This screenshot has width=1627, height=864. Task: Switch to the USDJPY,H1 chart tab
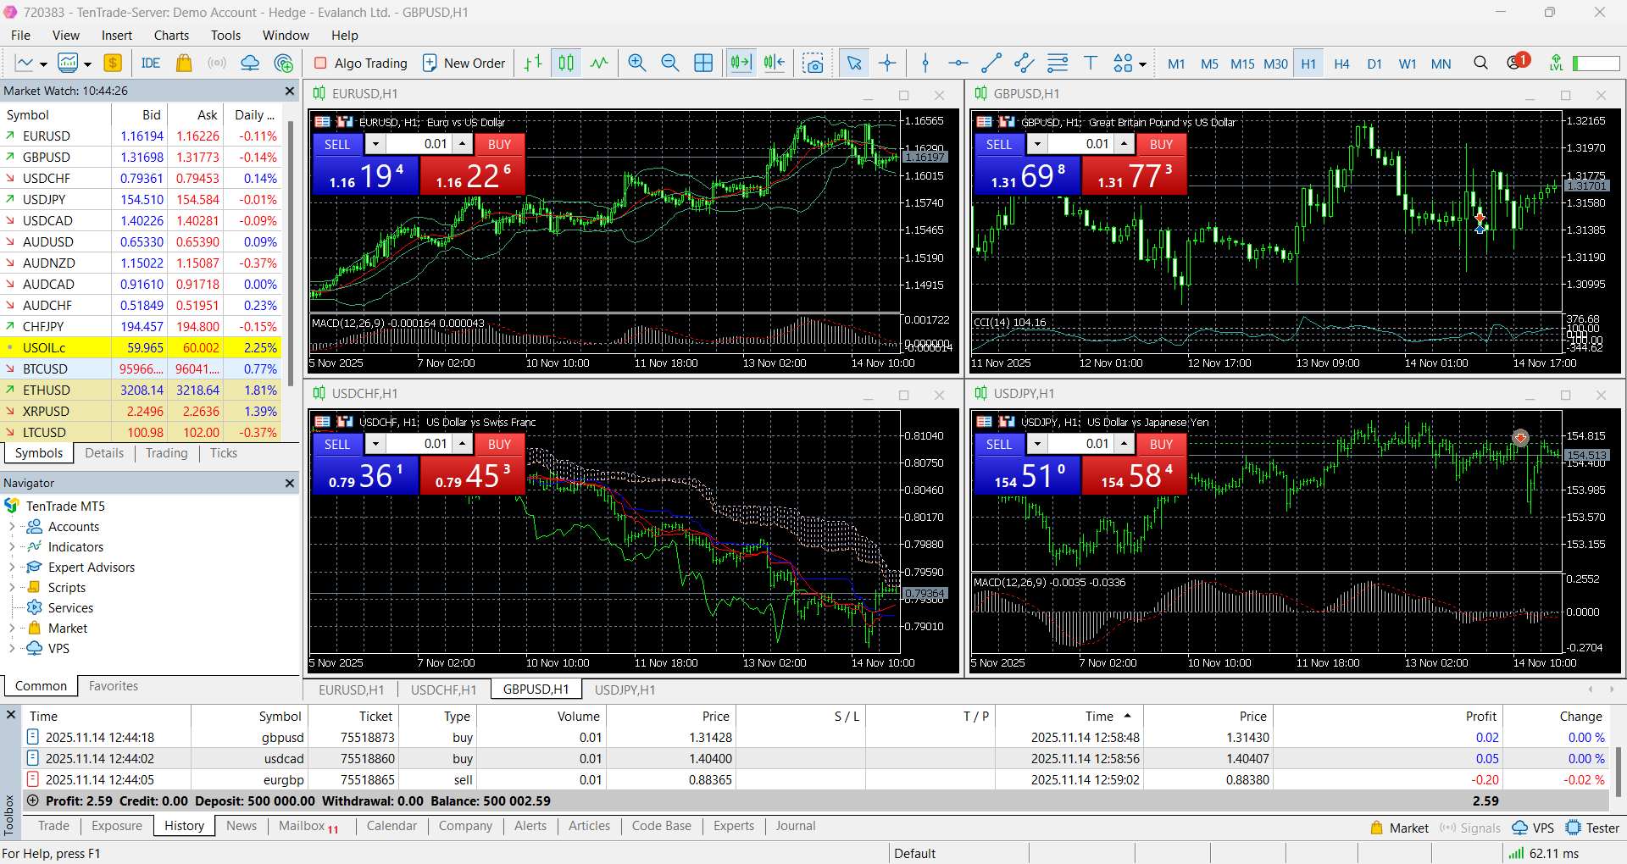click(625, 690)
